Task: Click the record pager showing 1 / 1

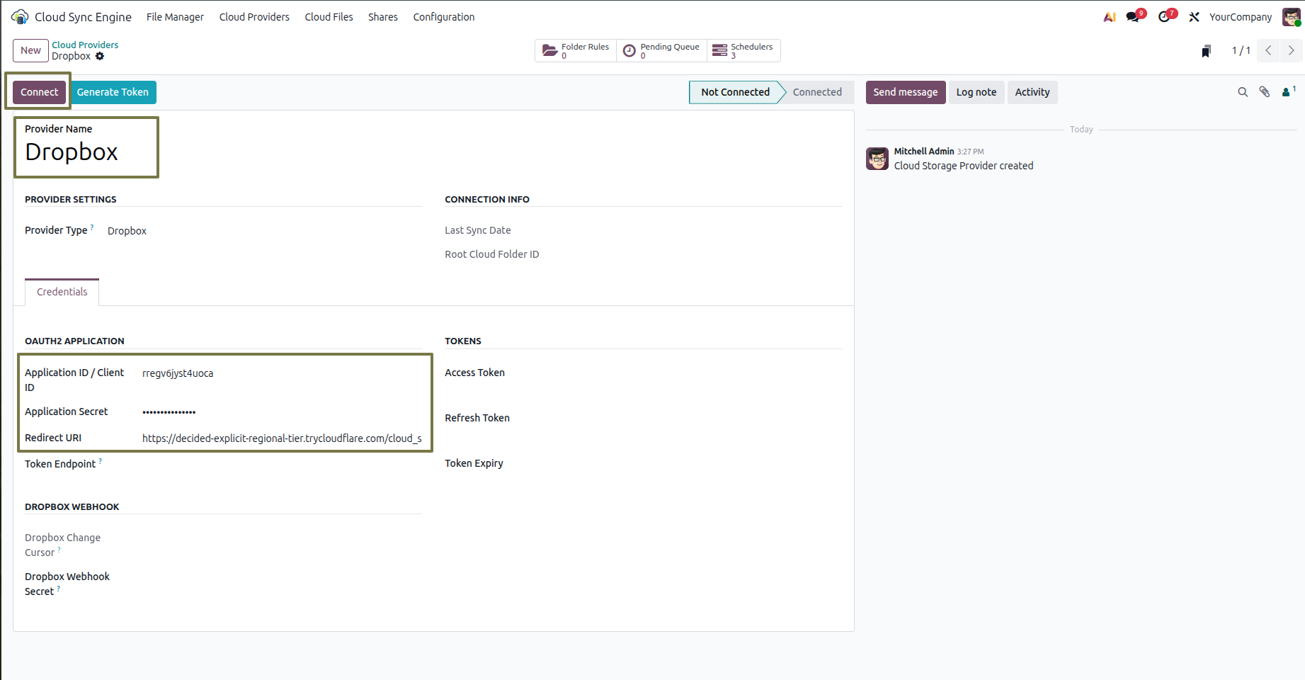Action: [1241, 50]
